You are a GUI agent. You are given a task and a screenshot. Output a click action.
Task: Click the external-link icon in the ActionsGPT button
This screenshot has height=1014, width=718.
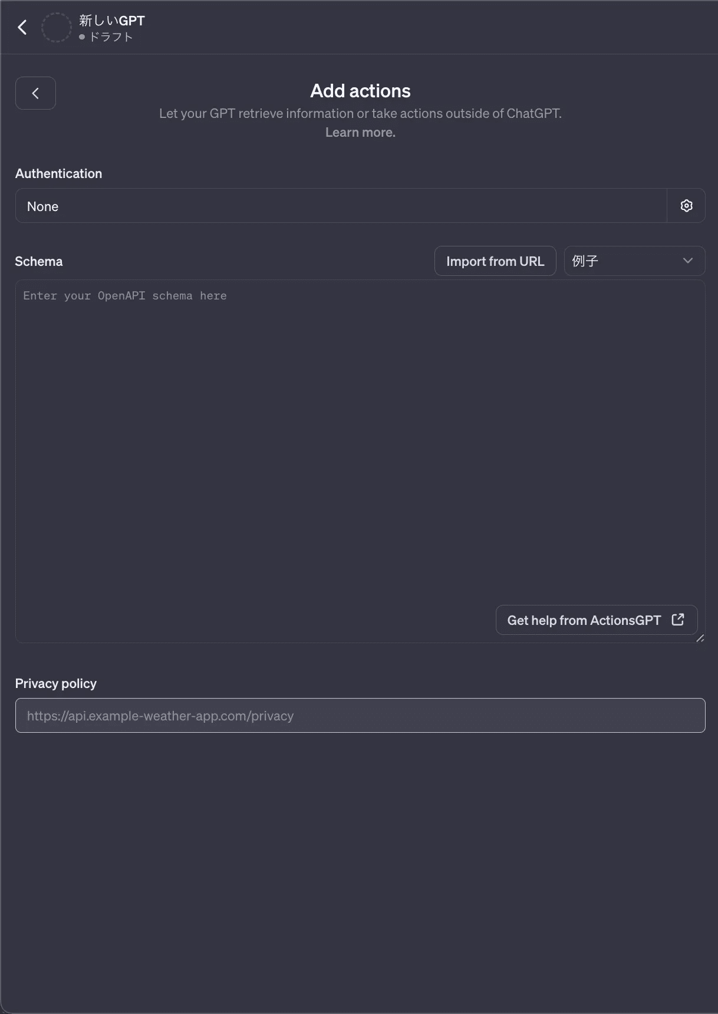coord(678,620)
